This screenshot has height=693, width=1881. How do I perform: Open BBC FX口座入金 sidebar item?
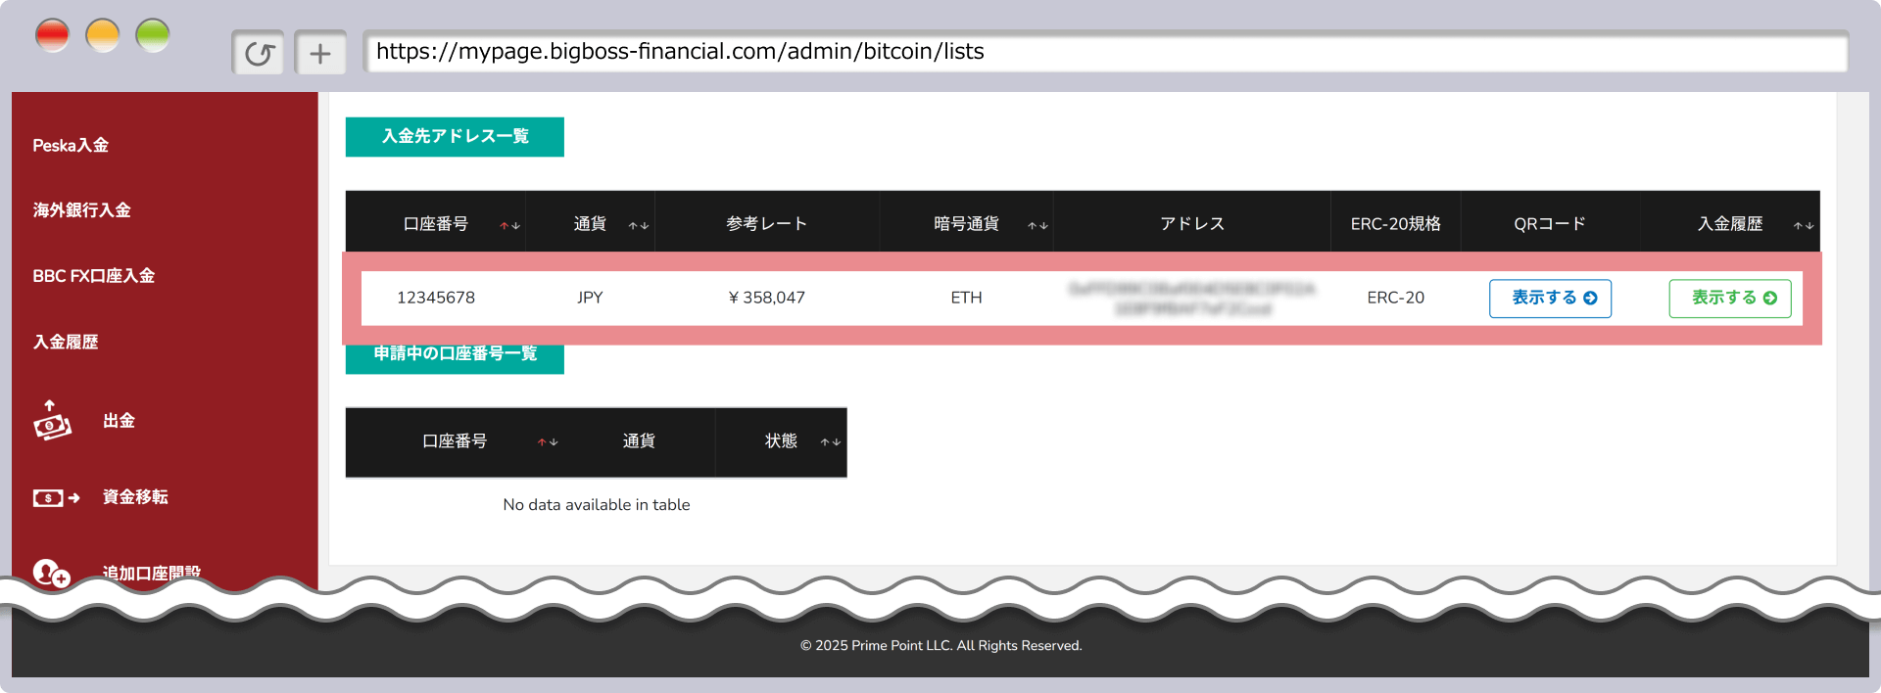pyautogui.click(x=94, y=276)
